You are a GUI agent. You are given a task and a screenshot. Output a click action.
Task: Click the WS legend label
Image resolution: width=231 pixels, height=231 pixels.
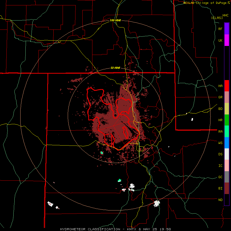coord(220,143)
